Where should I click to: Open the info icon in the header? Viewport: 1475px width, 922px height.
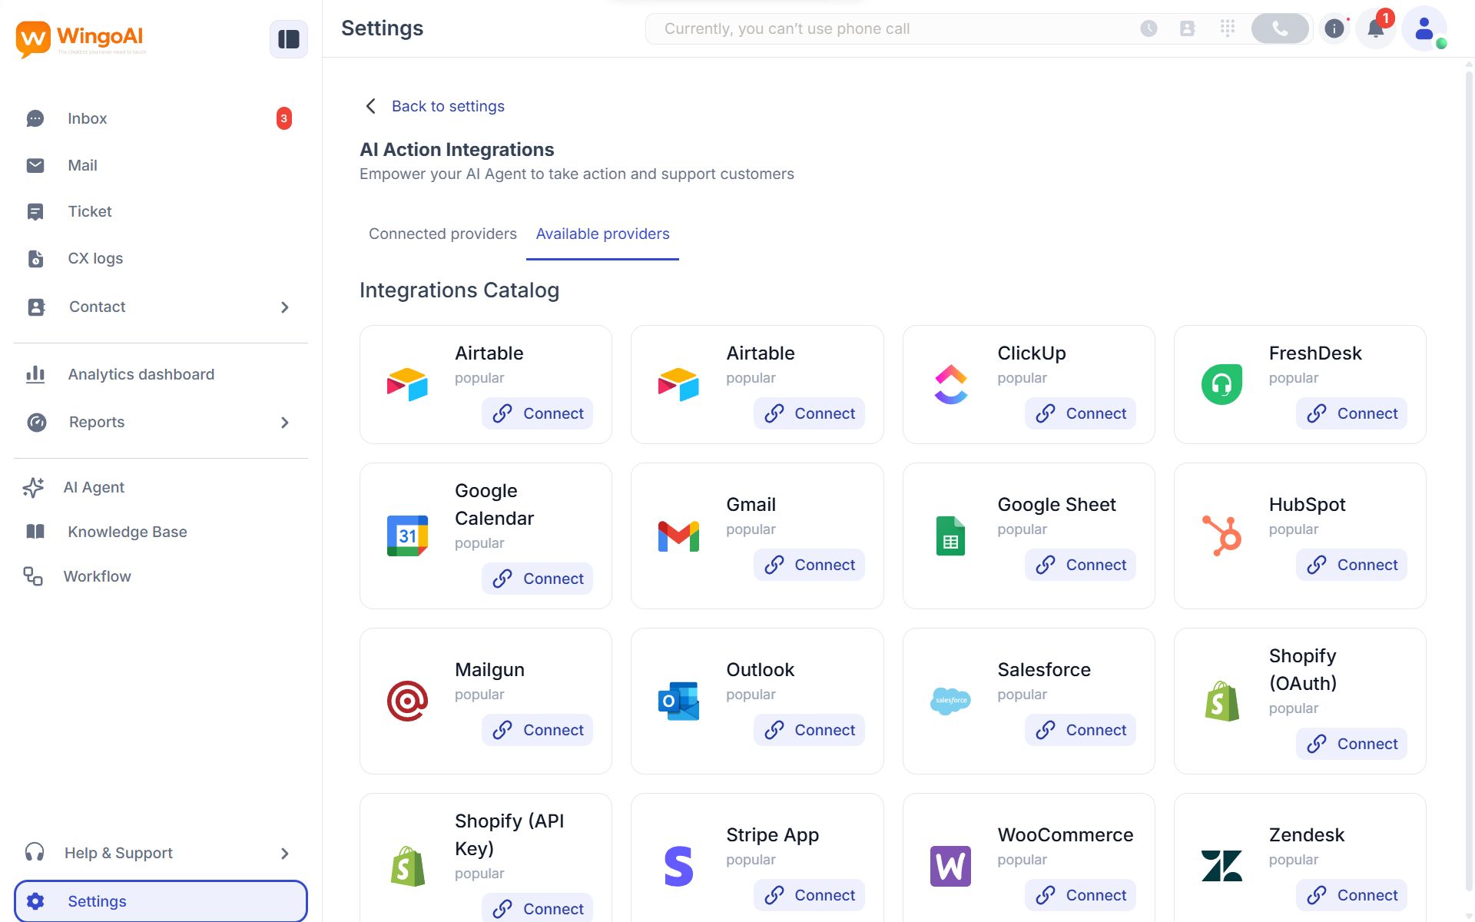coord(1334,29)
